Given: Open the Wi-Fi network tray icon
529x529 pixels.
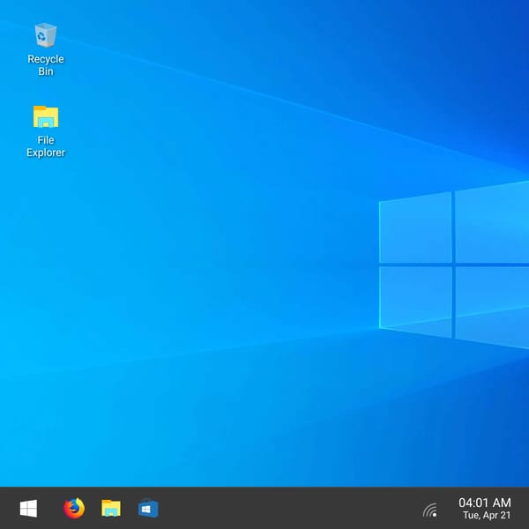Looking at the screenshot, I should pyautogui.click(x=430, y=510).
